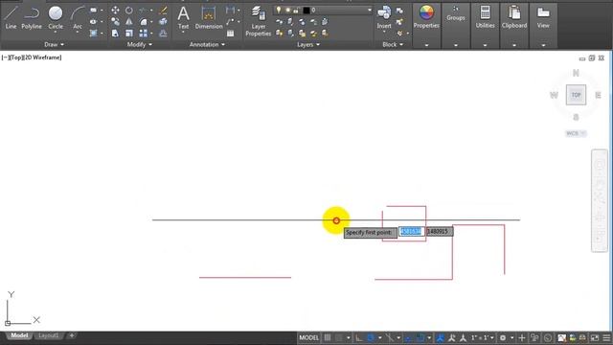Toggle layer lock padlock icon

coord(296,11)
